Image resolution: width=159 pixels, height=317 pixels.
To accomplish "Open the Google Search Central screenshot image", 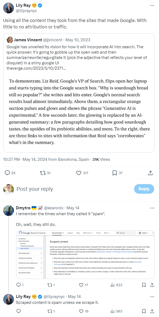I will (x=85, y=255).
